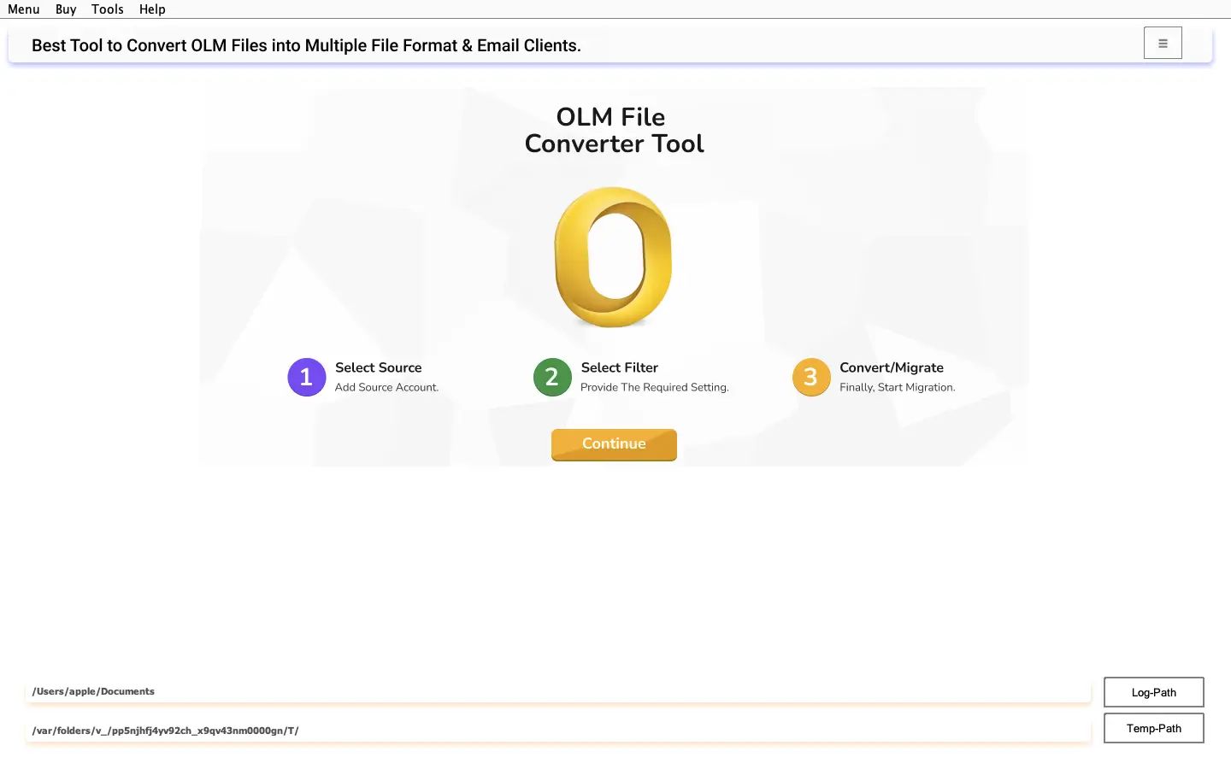The height and width of the screenshot is (769, 1231).
Task: Click the Log-Path button
Action: 1153,692
